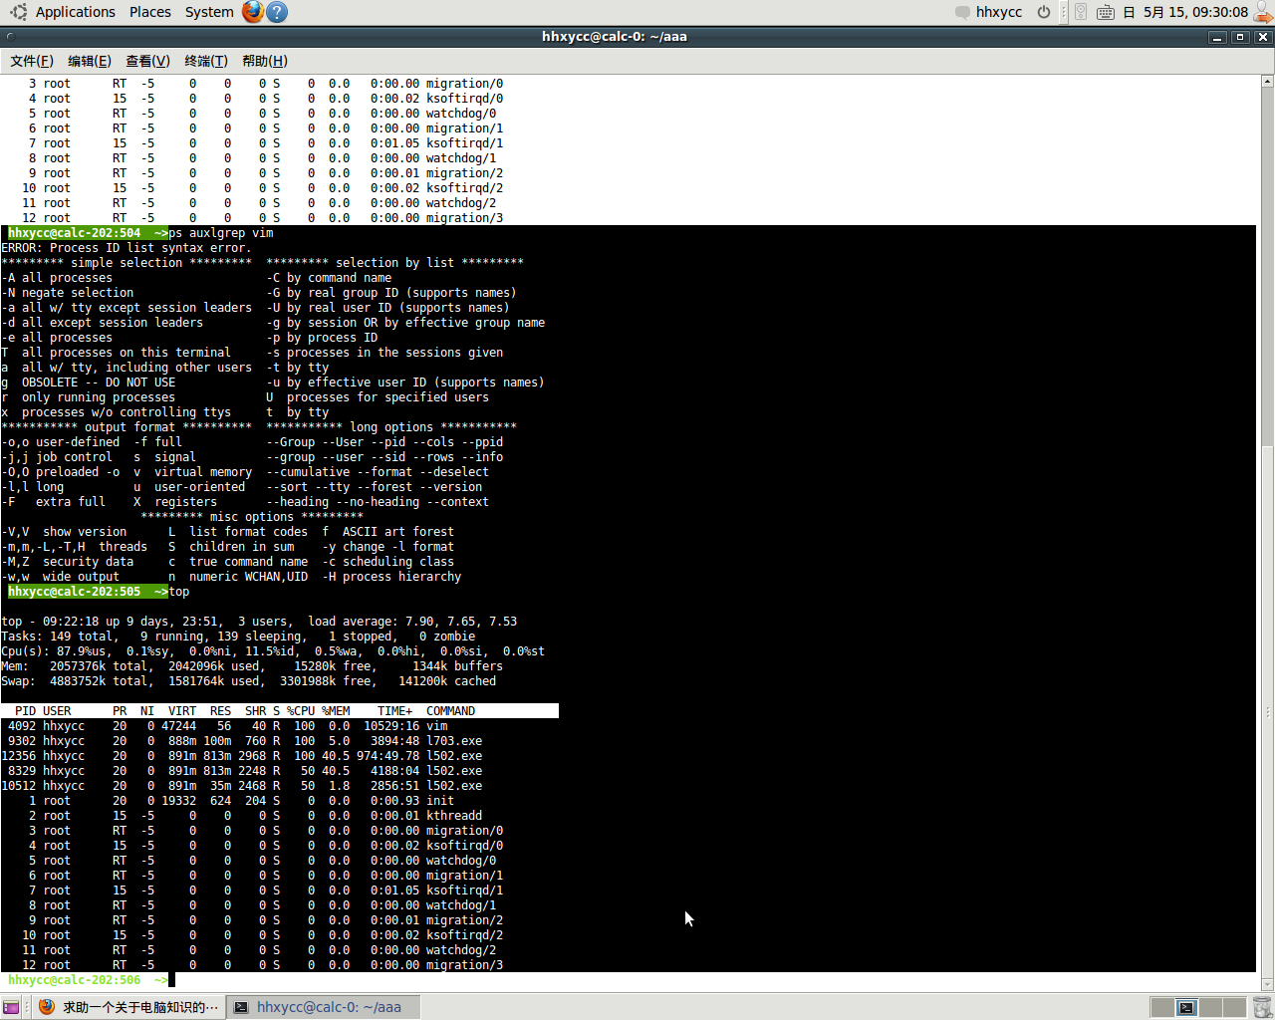Screen dimensions: 1275x1020
Task: Maximize the terminal window
Action: [x=1240, y=37]
